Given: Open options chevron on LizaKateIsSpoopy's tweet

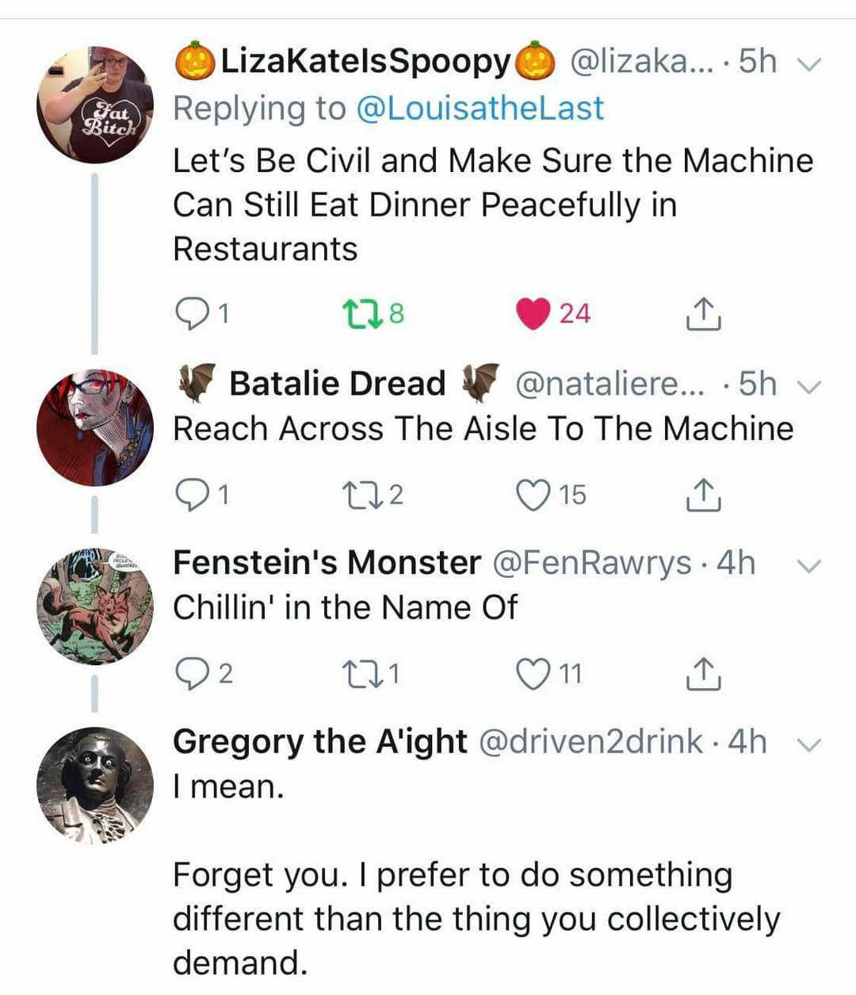Looking at the screenshot, I should click(806, 63).
